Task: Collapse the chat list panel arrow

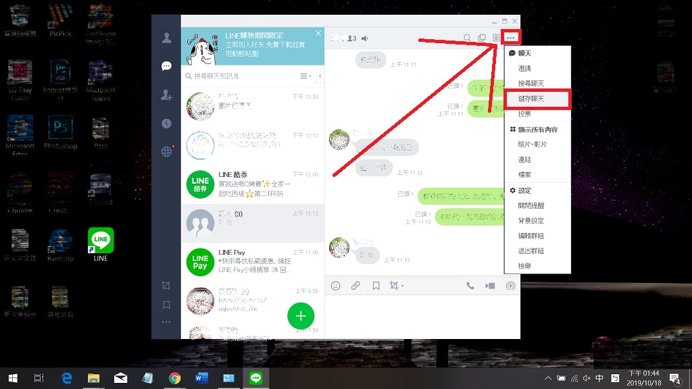Action: 320,76
